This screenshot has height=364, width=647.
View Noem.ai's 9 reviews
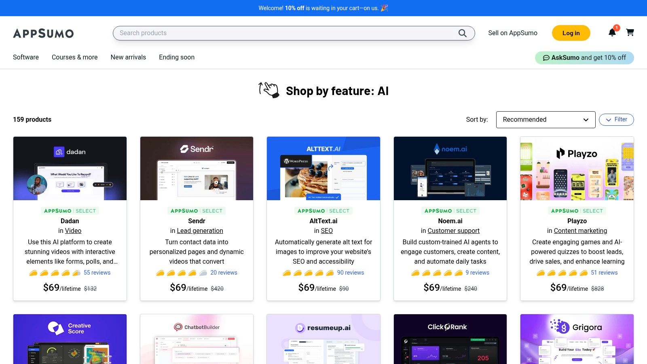(x=477, y=273)
